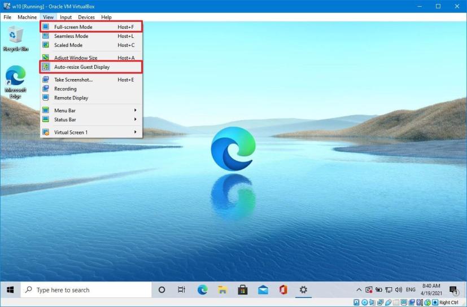Toggle Auto-resize Guest Display
This screenshot has height=307, width=467.
[91, 67]
